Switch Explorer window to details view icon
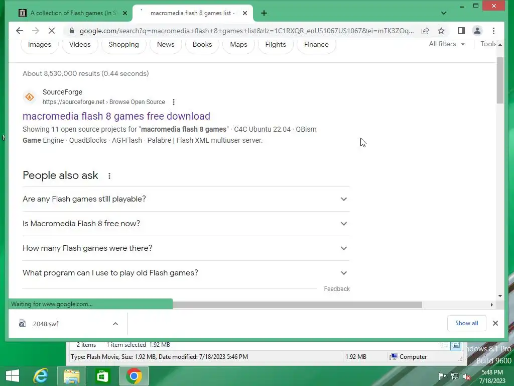 (445, 345)
